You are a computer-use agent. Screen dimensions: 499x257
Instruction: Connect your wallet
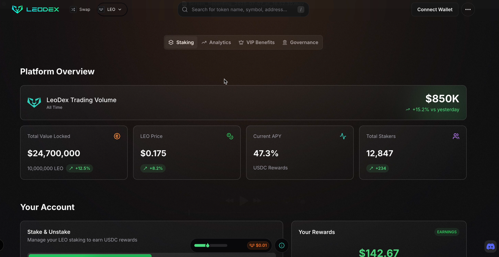pyautogui.click(x=435, y=9)
